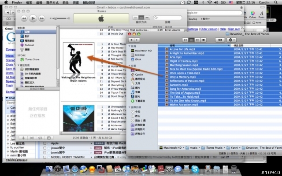Open Spotlight search in the menu bar
The image size is (282, 176).
[276, 2]
